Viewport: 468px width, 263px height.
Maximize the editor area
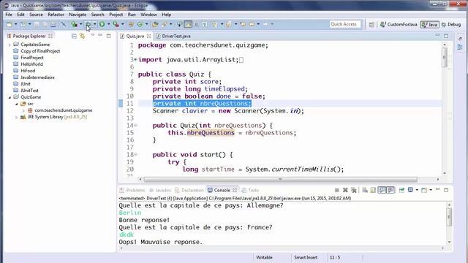(x=446, y=36)
